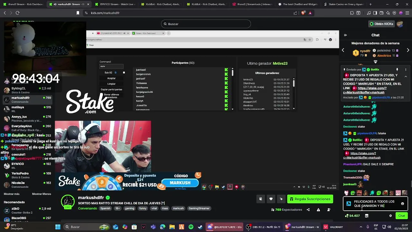The image size is (412, 232).
Task: Click the Kick search bar
Action: (206, 24)
